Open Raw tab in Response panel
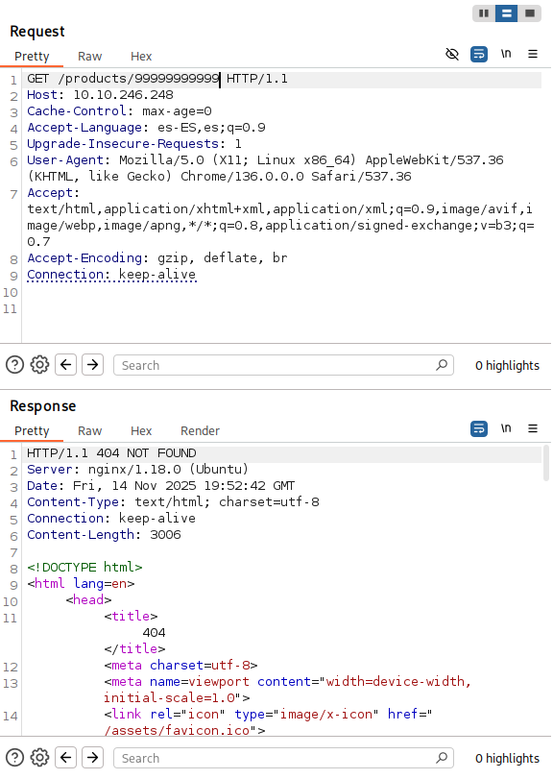The width and height of the screenshot is (553, 779). (x=90, y=430)
